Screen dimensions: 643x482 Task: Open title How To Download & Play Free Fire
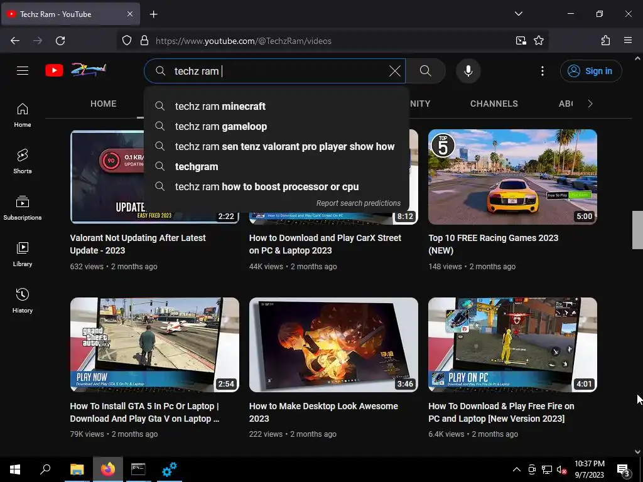pyautogui.click(x=501, y=412)
